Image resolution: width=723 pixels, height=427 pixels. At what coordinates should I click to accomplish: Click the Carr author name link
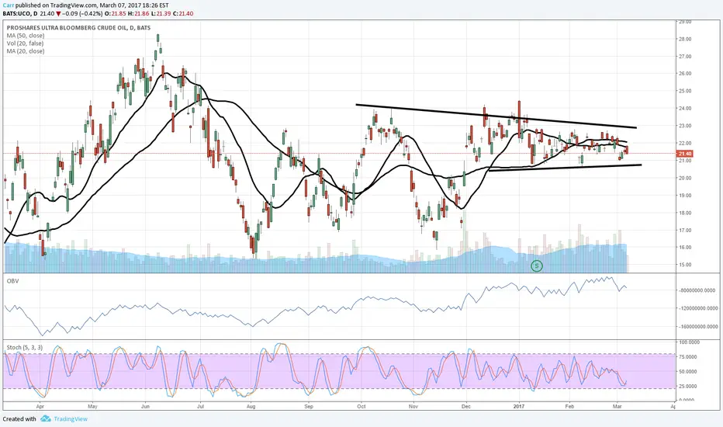9,5
